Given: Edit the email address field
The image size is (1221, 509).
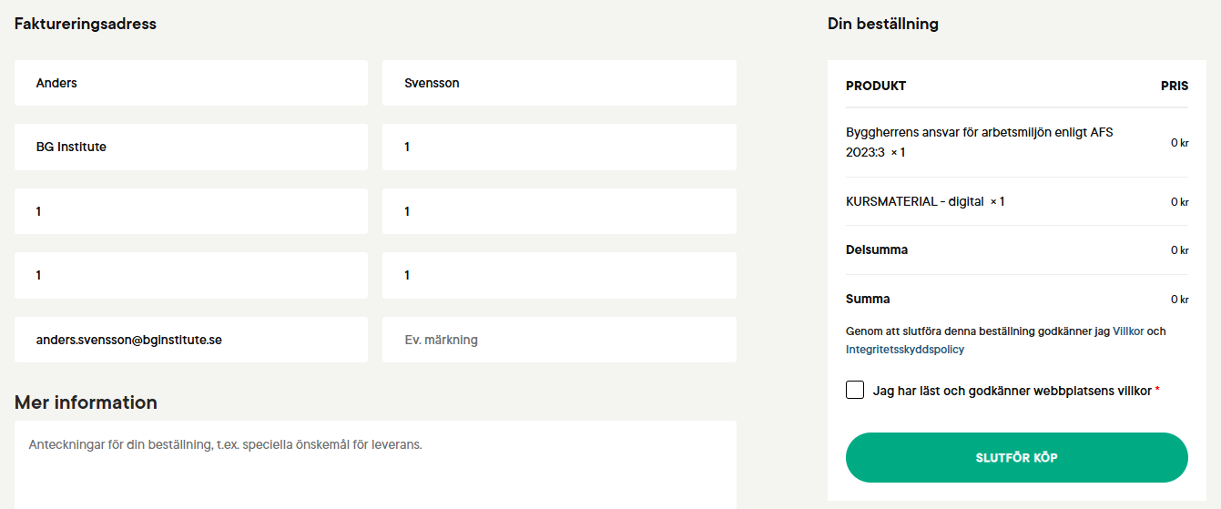Looking at the screenshot, I should pyautogui.click(x=191, y=340).
